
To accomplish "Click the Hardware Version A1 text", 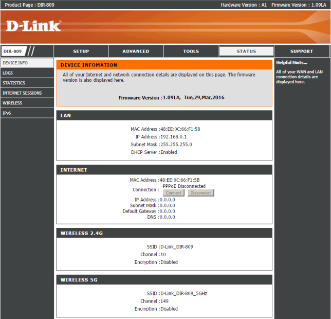I will coord(244,5).
